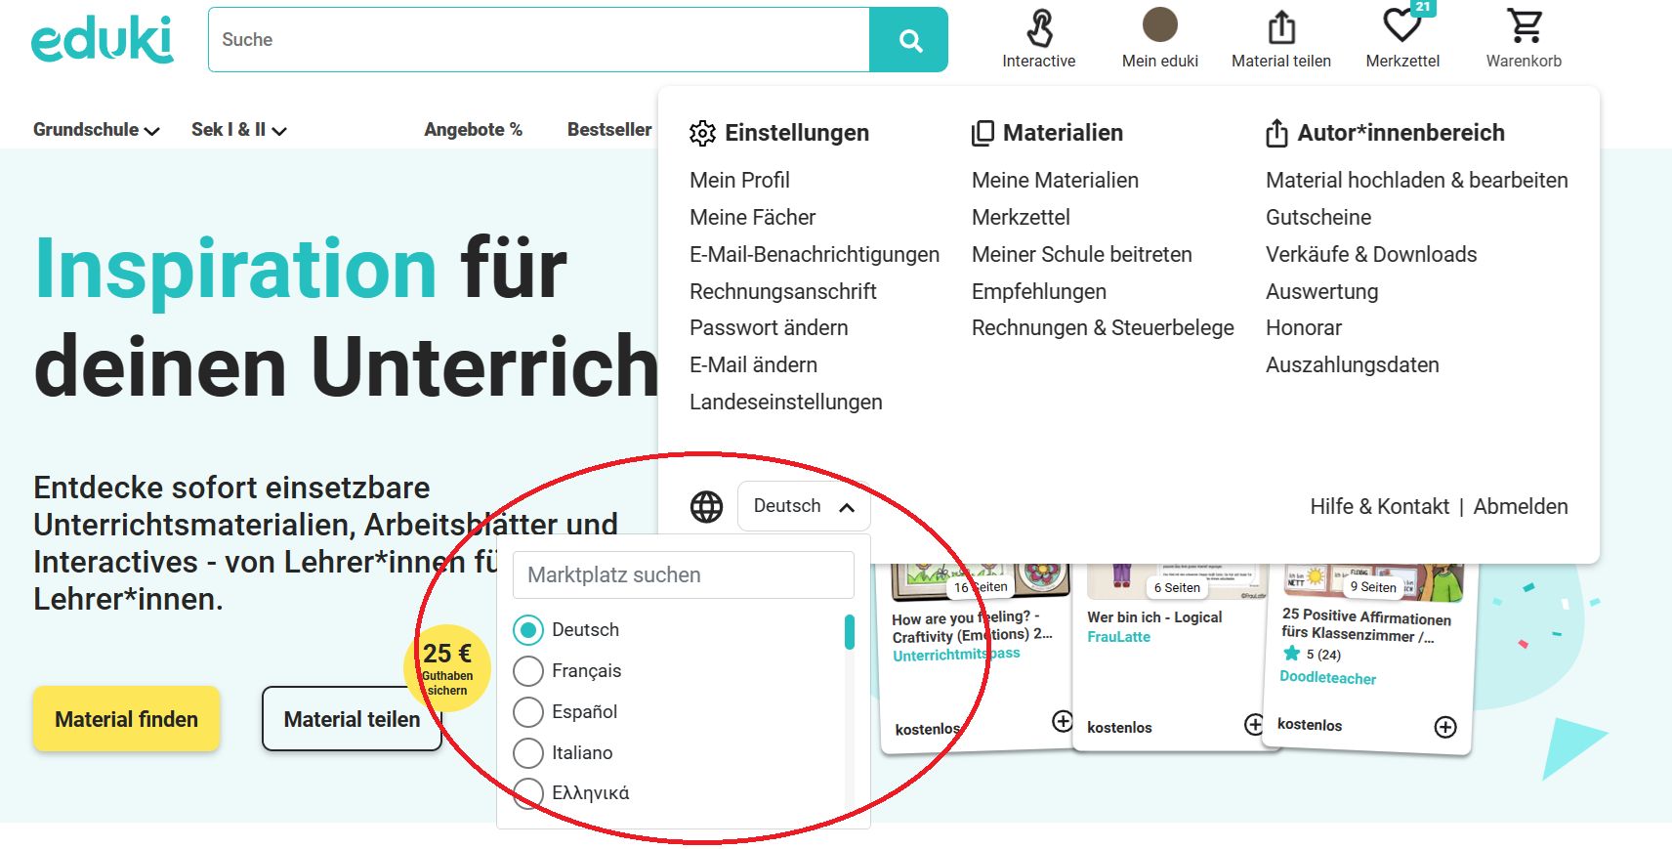Select Français radio button

528,671
